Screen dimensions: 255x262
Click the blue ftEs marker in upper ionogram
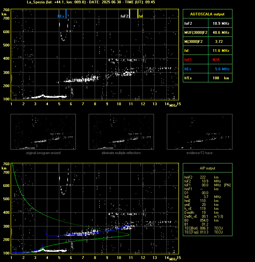pyautogui.click(x=66, y=14)
